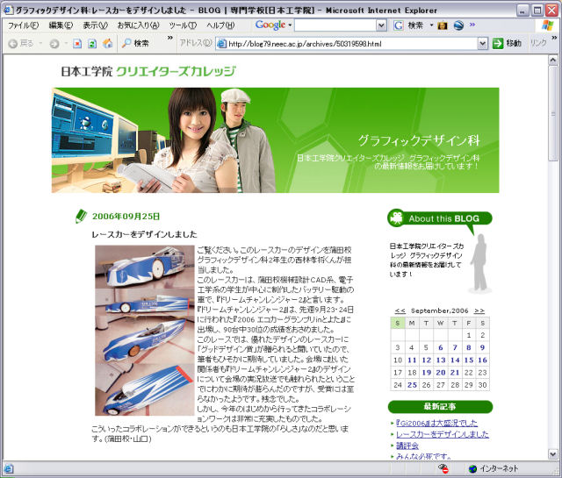The image size is (562, 478).
Task: Click the race car photo collage thumbnail
Action: (x=144, y=330)
